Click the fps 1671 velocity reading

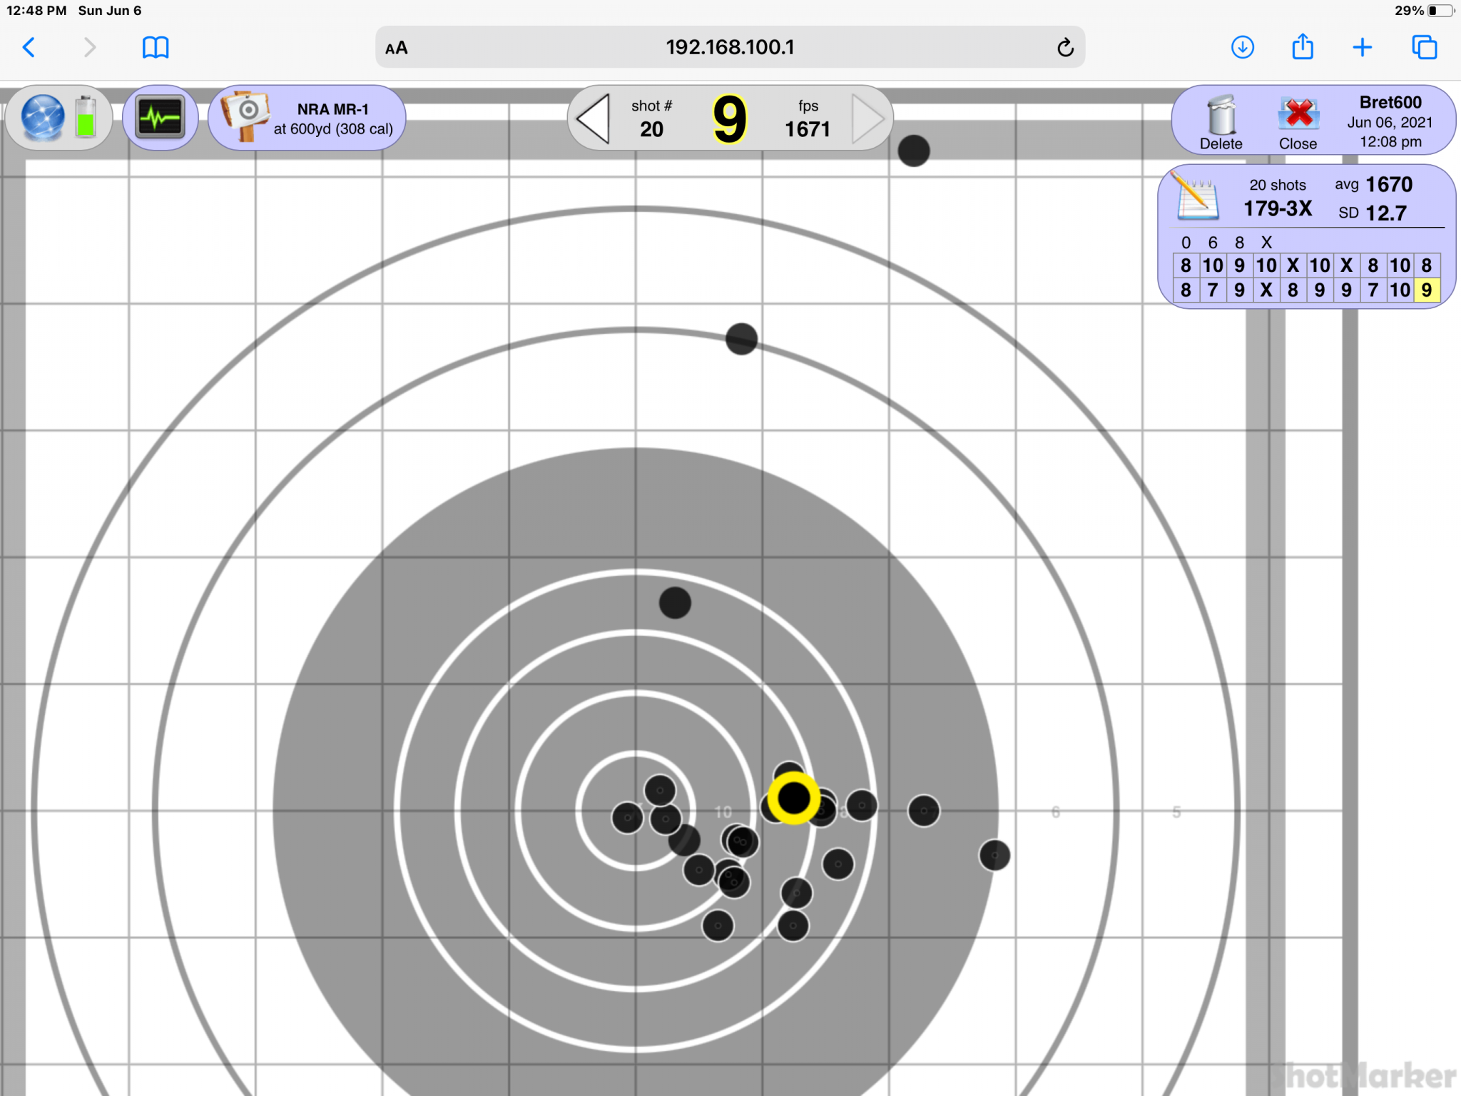click(x=808, y=118)
